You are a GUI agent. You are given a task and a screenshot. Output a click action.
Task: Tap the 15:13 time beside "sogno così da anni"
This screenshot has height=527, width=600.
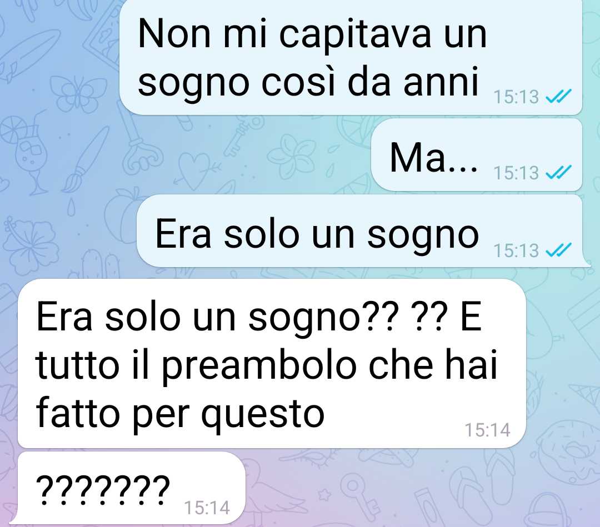coord(516,97)
